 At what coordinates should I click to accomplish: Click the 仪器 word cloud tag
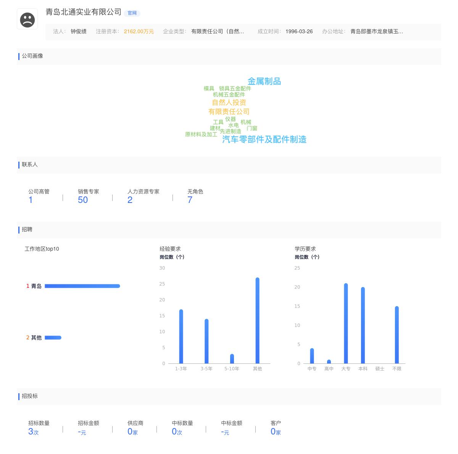pos(231,119)
